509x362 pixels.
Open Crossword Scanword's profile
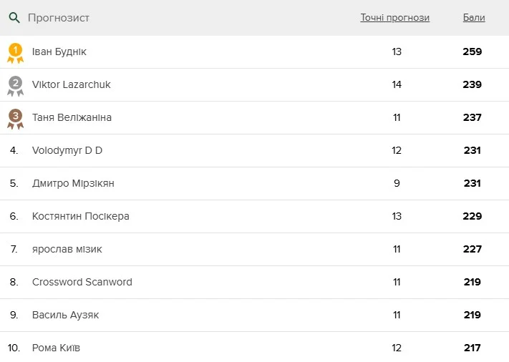click(82, 282)
